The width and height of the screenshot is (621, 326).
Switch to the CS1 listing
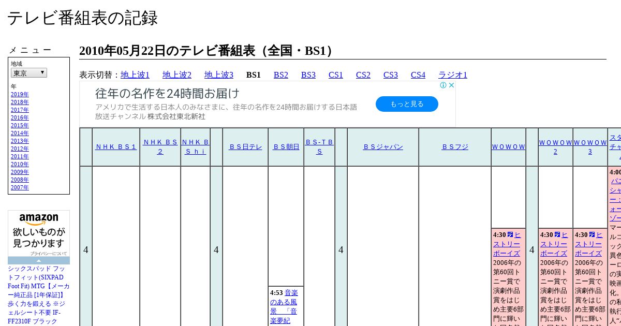336,75
